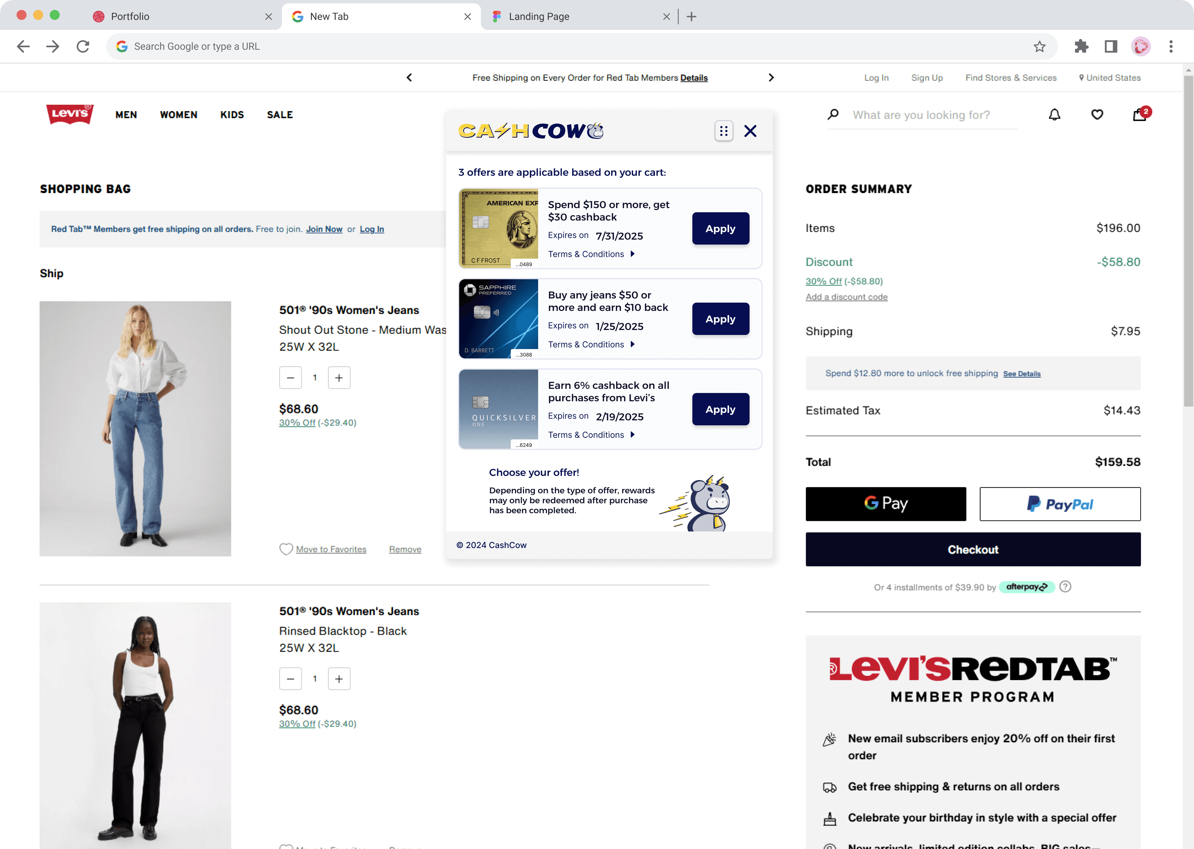Click Join Now for Red Tab
The width and height of the screenshot is (1194, 849).
(x=324, y=229)
